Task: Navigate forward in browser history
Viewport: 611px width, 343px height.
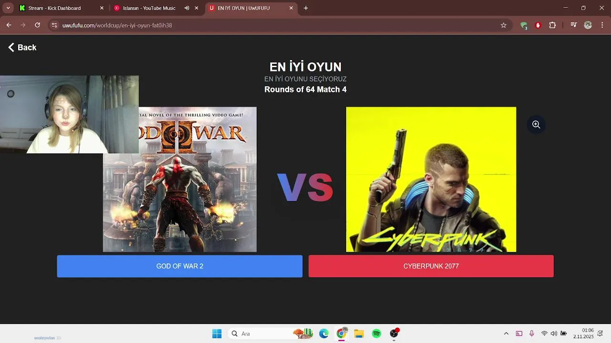Action: point(23,25)
